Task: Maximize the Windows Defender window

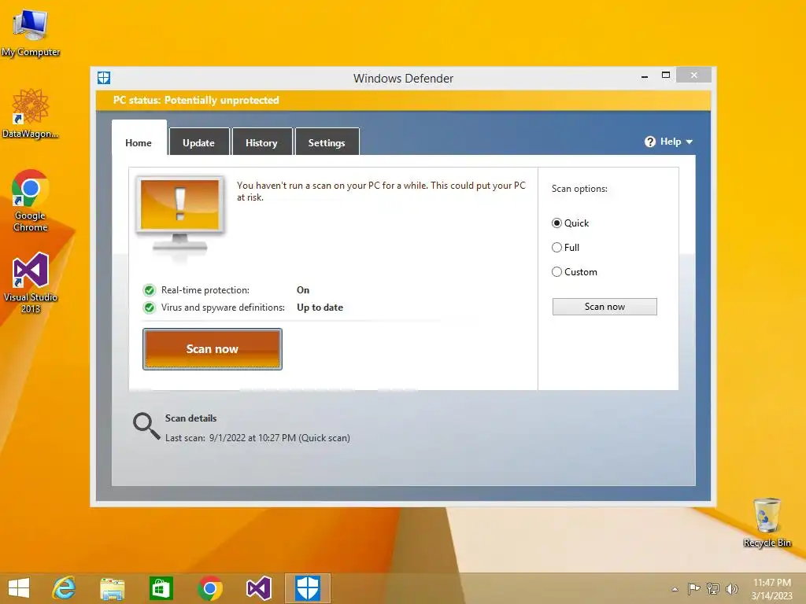Action: [x=666, y=75]
